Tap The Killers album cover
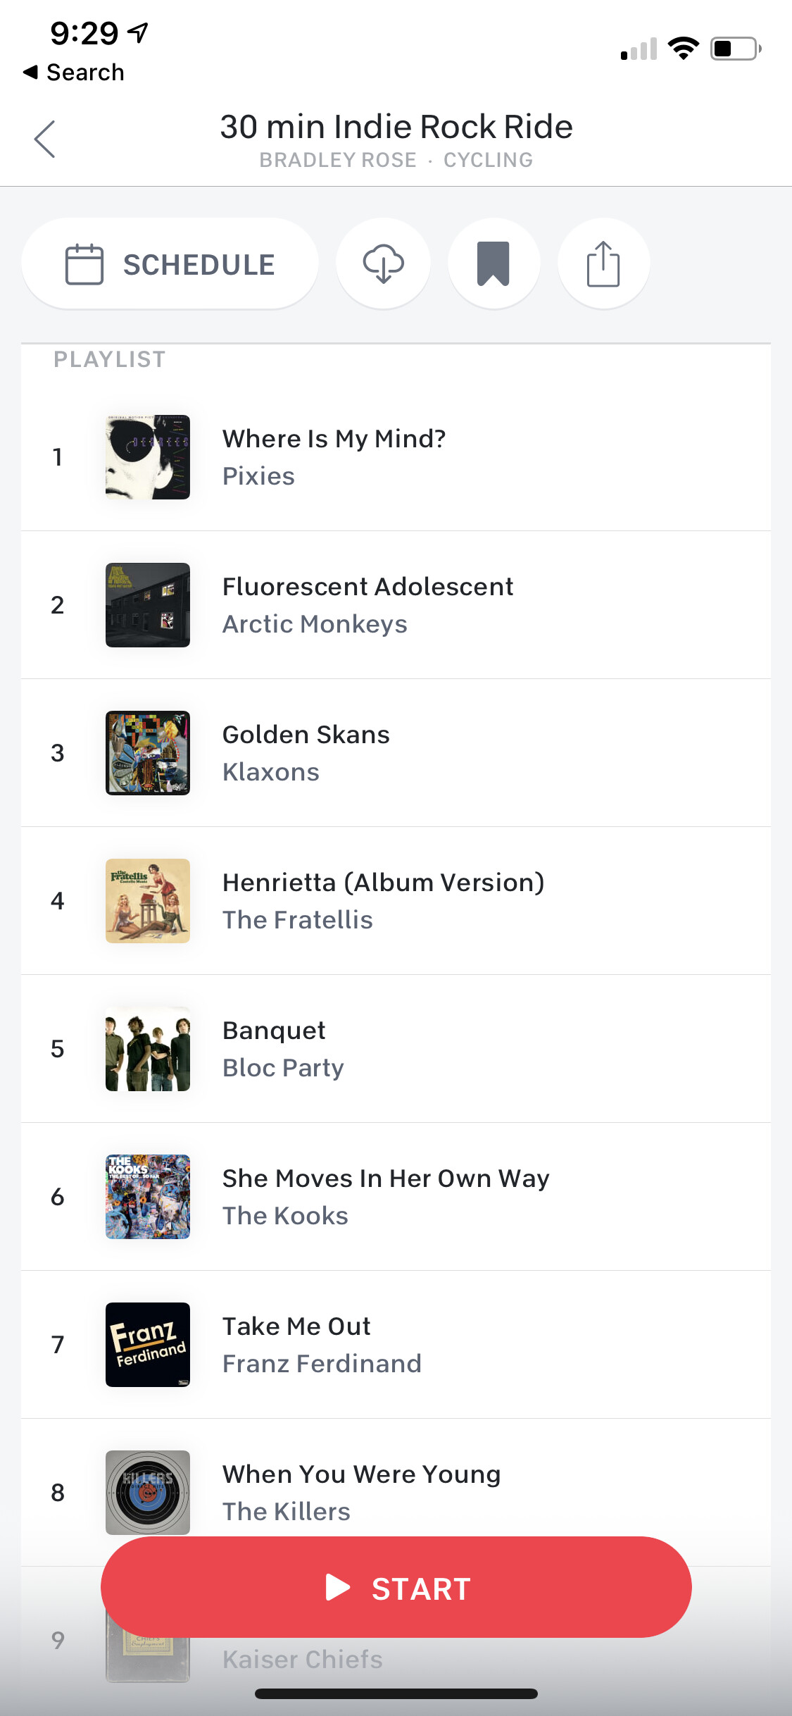792x1716 pixels. coord(148,1491)
